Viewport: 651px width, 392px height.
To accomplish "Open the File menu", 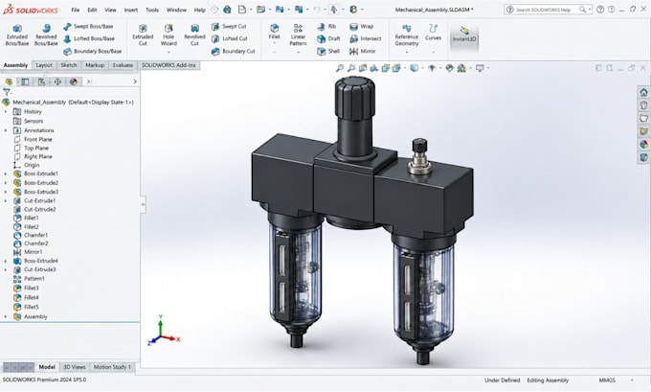I will click(75, 10).
